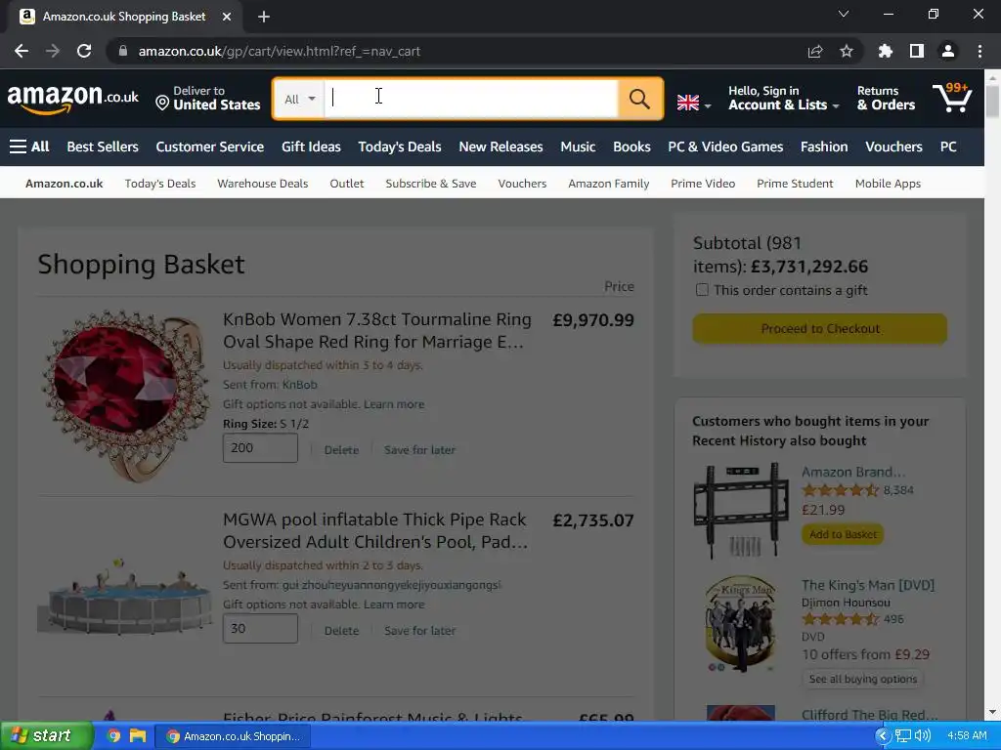Click the page vertical scrollbar thumb

point(993,102)
